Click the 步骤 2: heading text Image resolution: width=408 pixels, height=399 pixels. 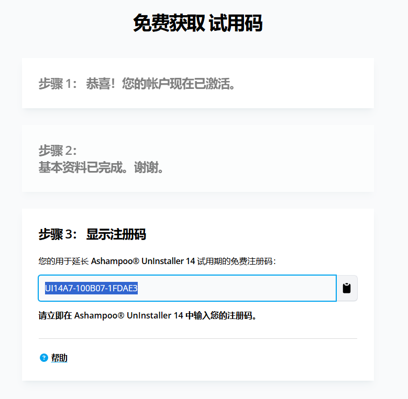point(58,151)
